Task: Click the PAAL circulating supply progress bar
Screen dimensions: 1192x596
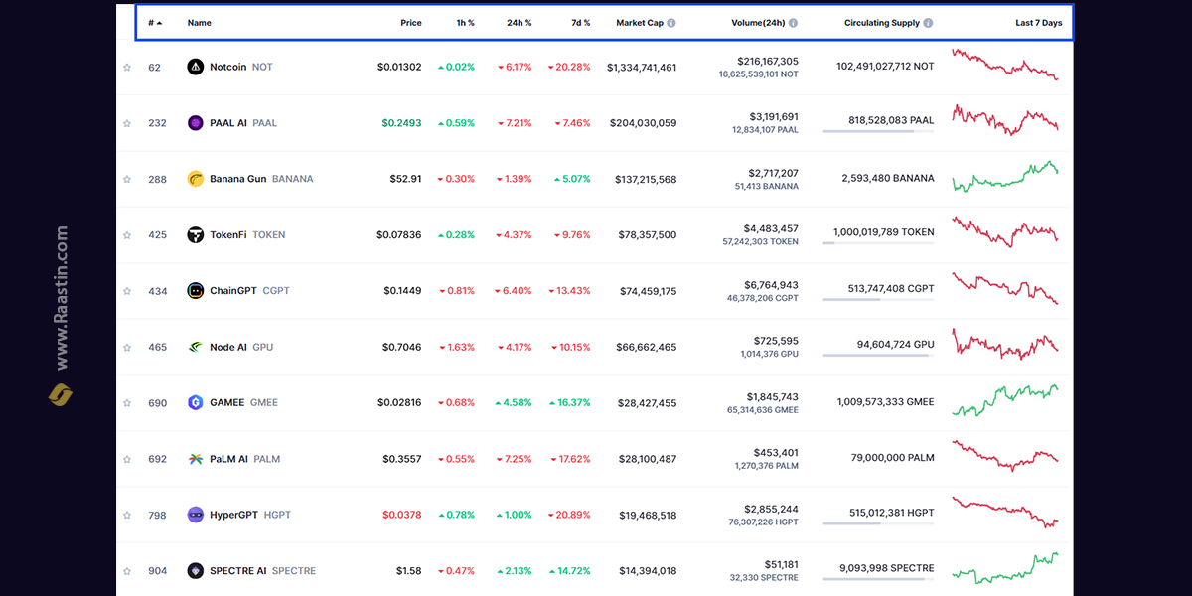Action: (x=879, y=131)
